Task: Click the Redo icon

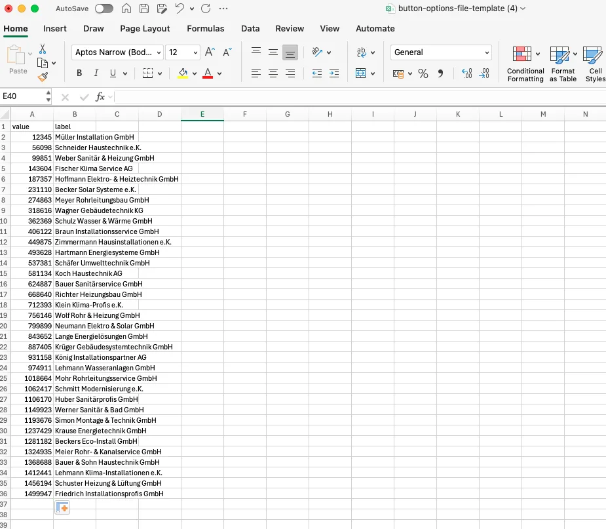Action: pyautogui.click(x=206, y=9)
